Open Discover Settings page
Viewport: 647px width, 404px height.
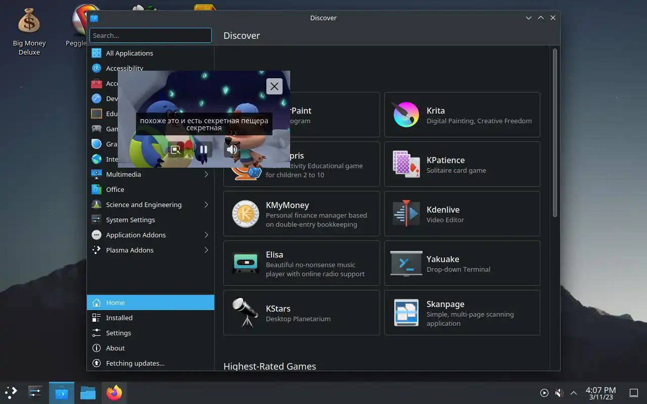pos(151,333)
